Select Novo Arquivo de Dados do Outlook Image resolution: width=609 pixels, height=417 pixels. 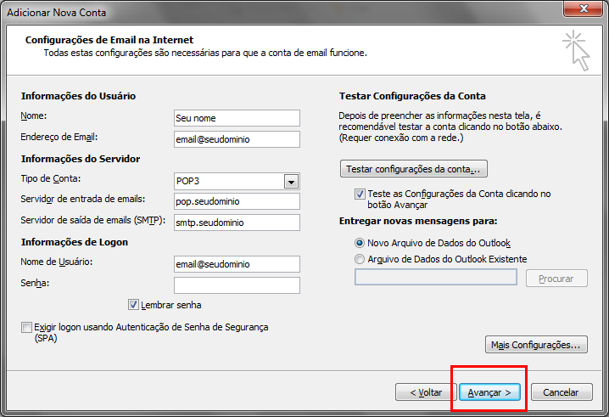tap(360, 243)
